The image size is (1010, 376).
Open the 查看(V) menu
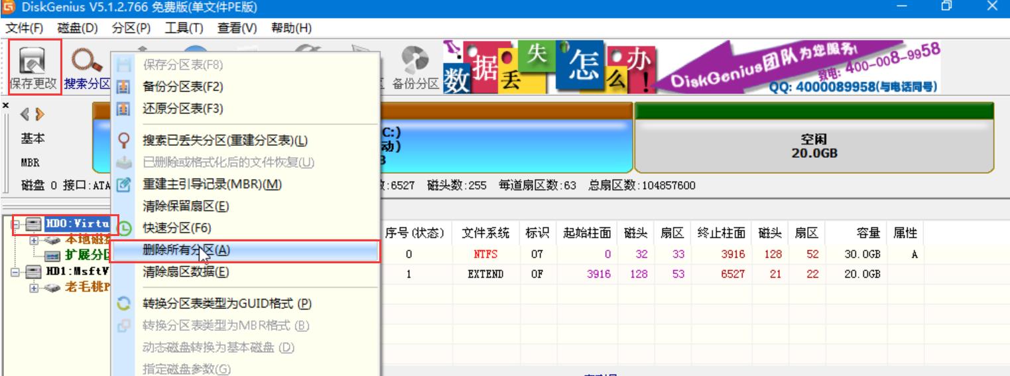coord(237,29)
